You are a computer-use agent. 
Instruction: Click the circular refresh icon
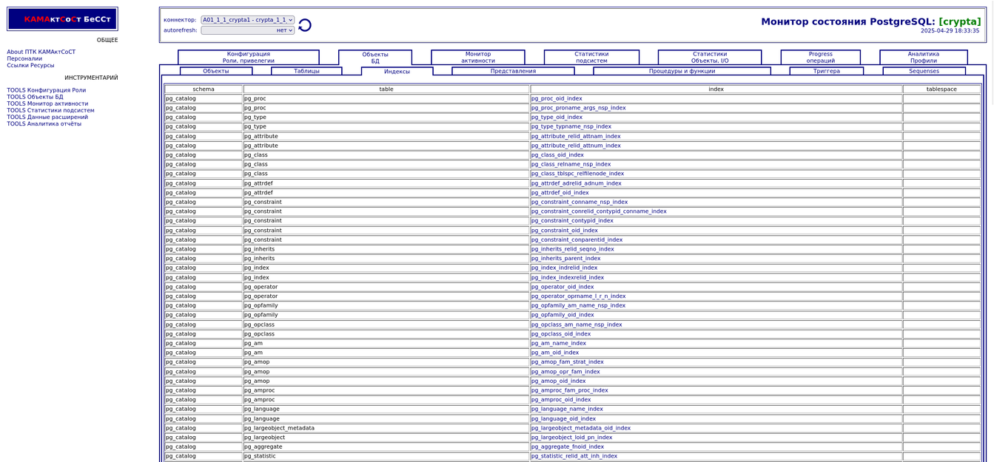pos(305,25)
